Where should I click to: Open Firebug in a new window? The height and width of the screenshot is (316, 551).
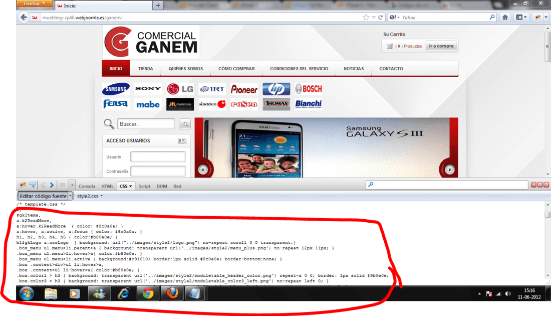coord(540,185)
